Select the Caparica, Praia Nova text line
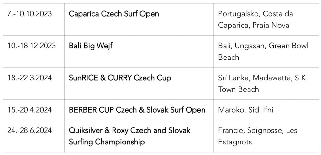 pyautogui.click(x=254, y=25)
